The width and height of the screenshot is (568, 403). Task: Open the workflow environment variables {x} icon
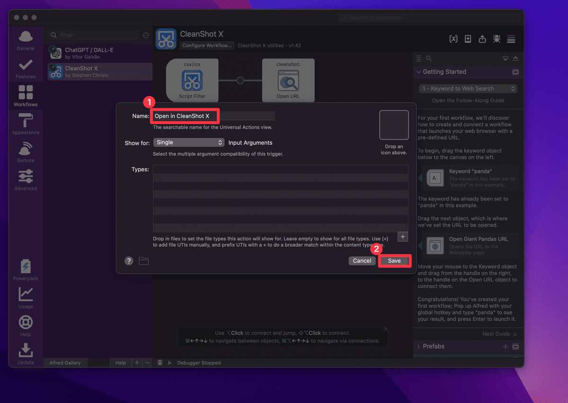pyautogui.click(x=453, y=39)
